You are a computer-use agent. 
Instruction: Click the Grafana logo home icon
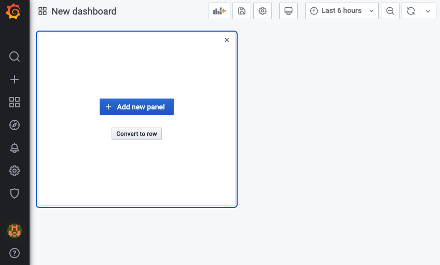(15, 11)
